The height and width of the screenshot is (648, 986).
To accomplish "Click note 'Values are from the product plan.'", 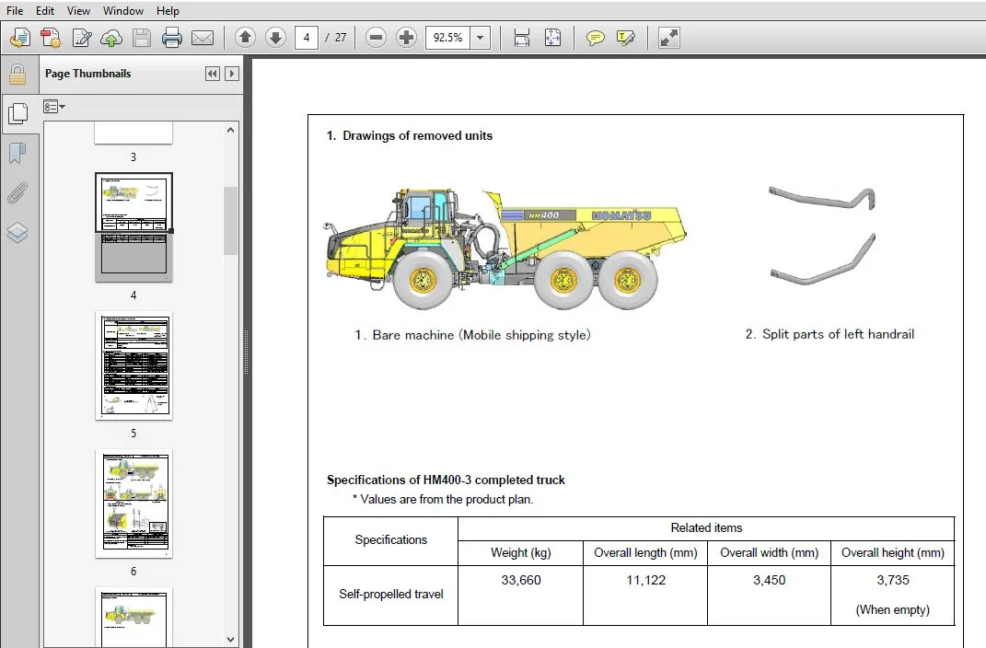I will (x=447, y=500).
